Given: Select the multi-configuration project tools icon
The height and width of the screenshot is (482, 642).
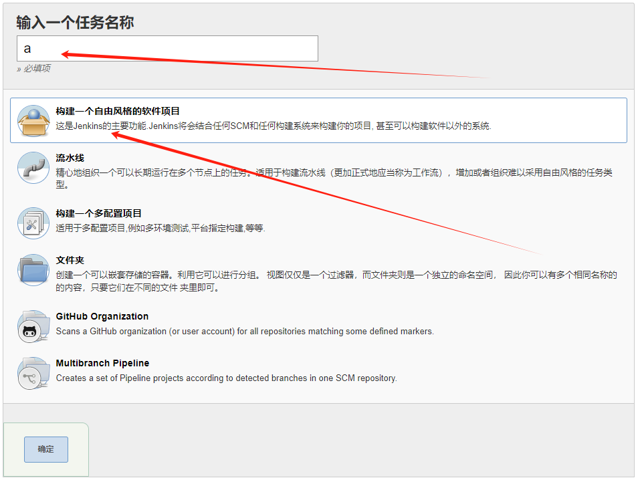Looking at the screenshot, I should coord(33,223).
